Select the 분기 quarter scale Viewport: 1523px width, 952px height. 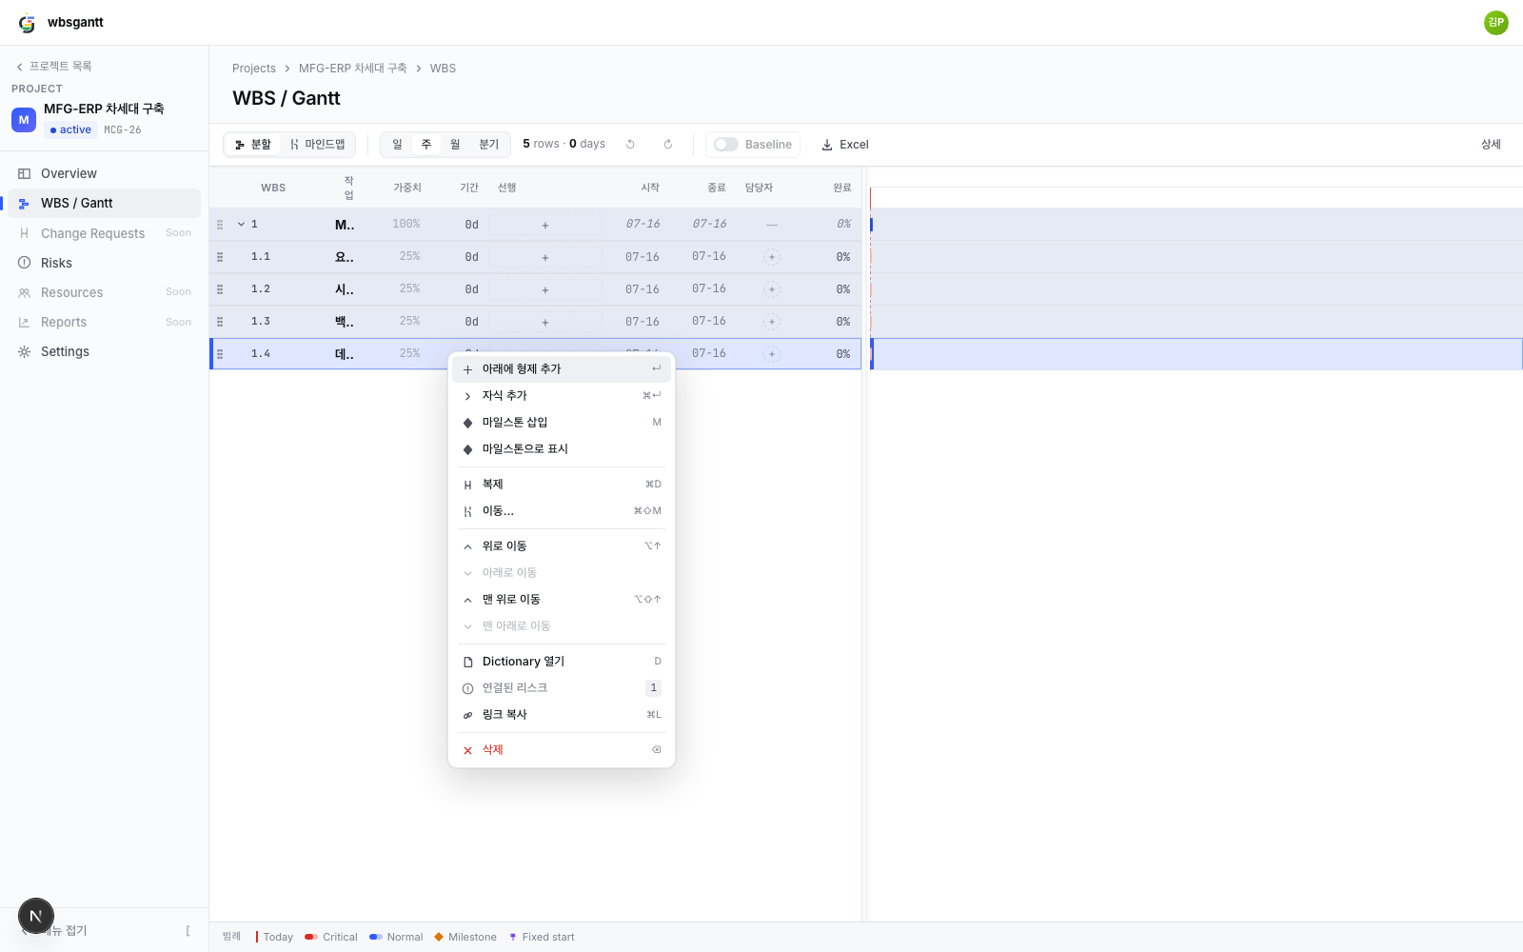[x=489, y=145]
